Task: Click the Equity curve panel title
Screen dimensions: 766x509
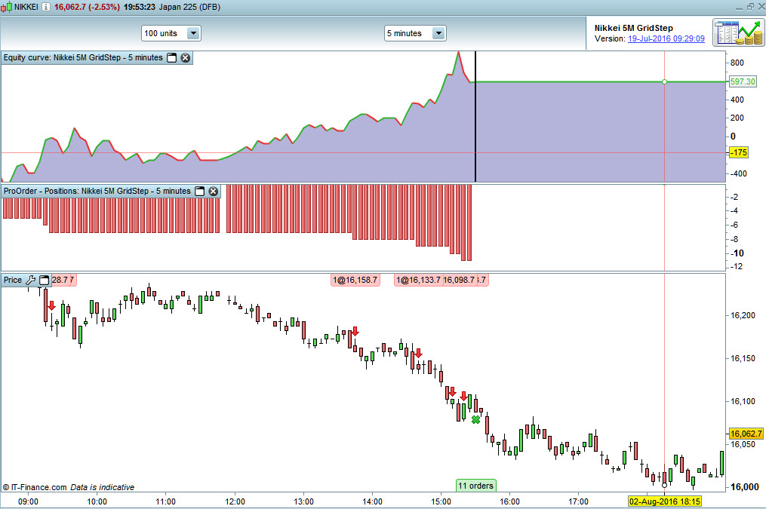Action: click(83, 57)
